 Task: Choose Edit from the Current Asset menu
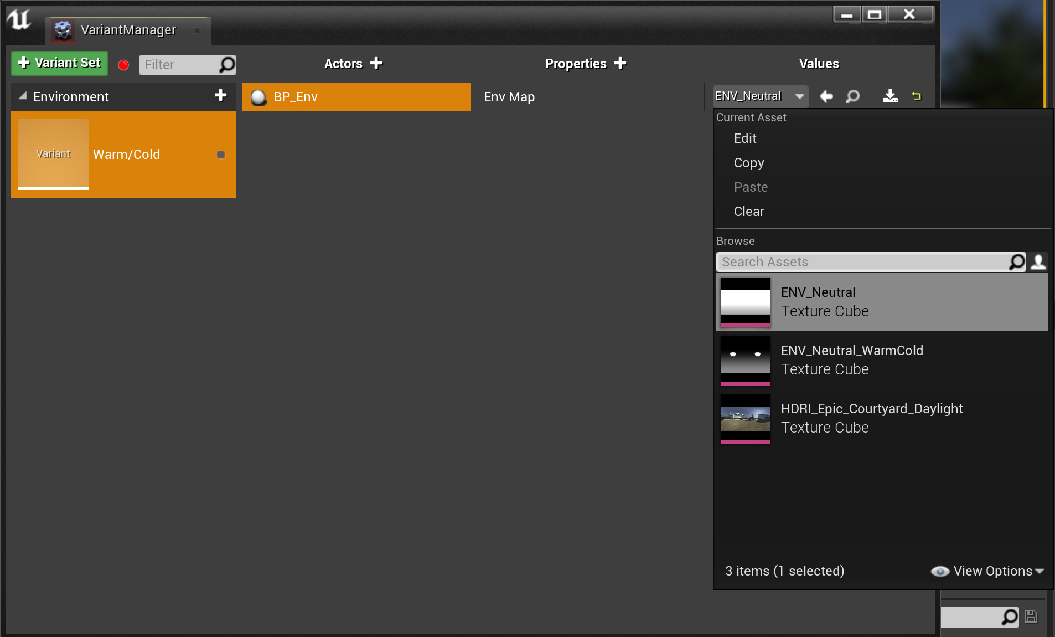[745, 138]
